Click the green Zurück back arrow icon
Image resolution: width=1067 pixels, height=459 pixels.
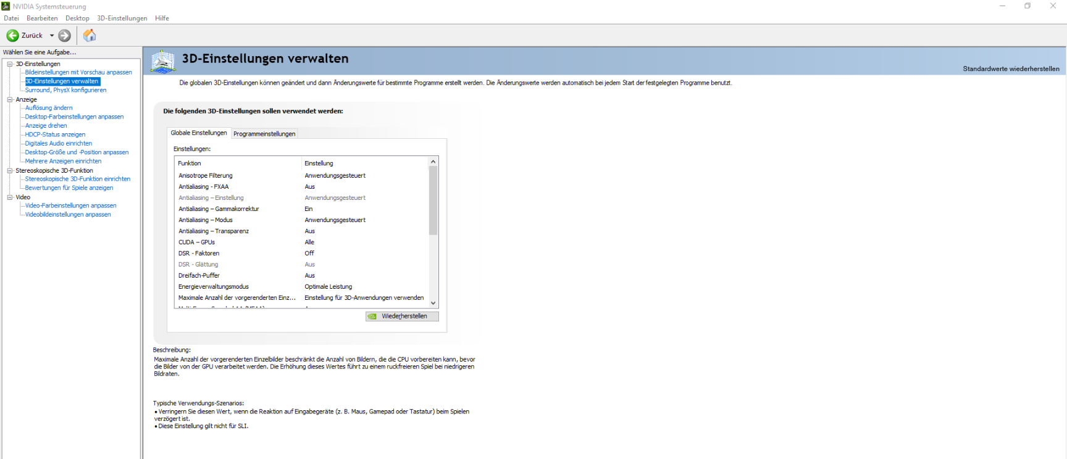[x=12, y=36]
